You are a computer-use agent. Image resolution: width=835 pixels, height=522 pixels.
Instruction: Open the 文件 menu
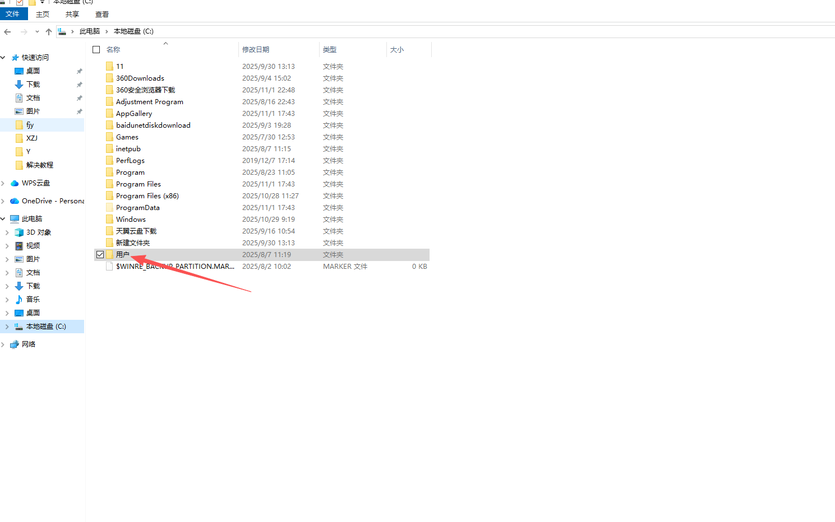click(x=13, y=14)
